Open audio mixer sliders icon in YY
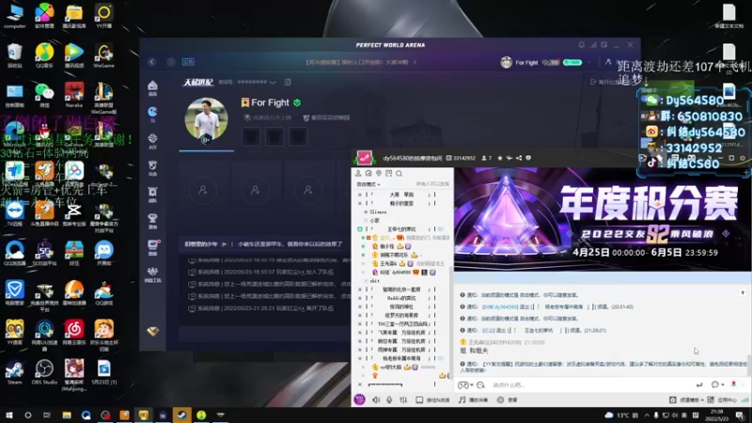The height and width of the screenshot is (423, 752). [x=403, y=399]
